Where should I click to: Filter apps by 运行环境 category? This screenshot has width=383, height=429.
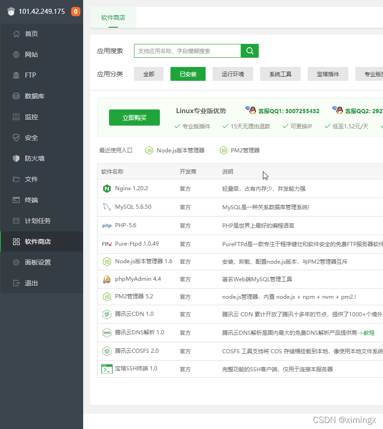[233, 74]
